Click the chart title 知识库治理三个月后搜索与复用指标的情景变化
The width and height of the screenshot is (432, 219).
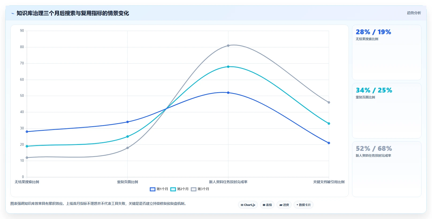tap(73, 13)
